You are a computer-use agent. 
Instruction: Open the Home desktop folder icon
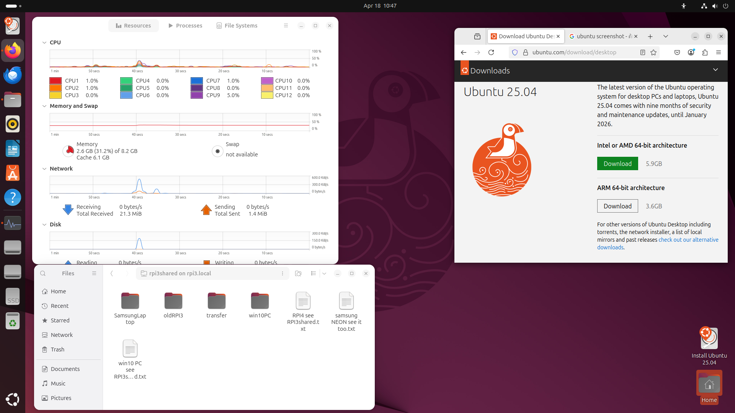(x=709, y=387)
